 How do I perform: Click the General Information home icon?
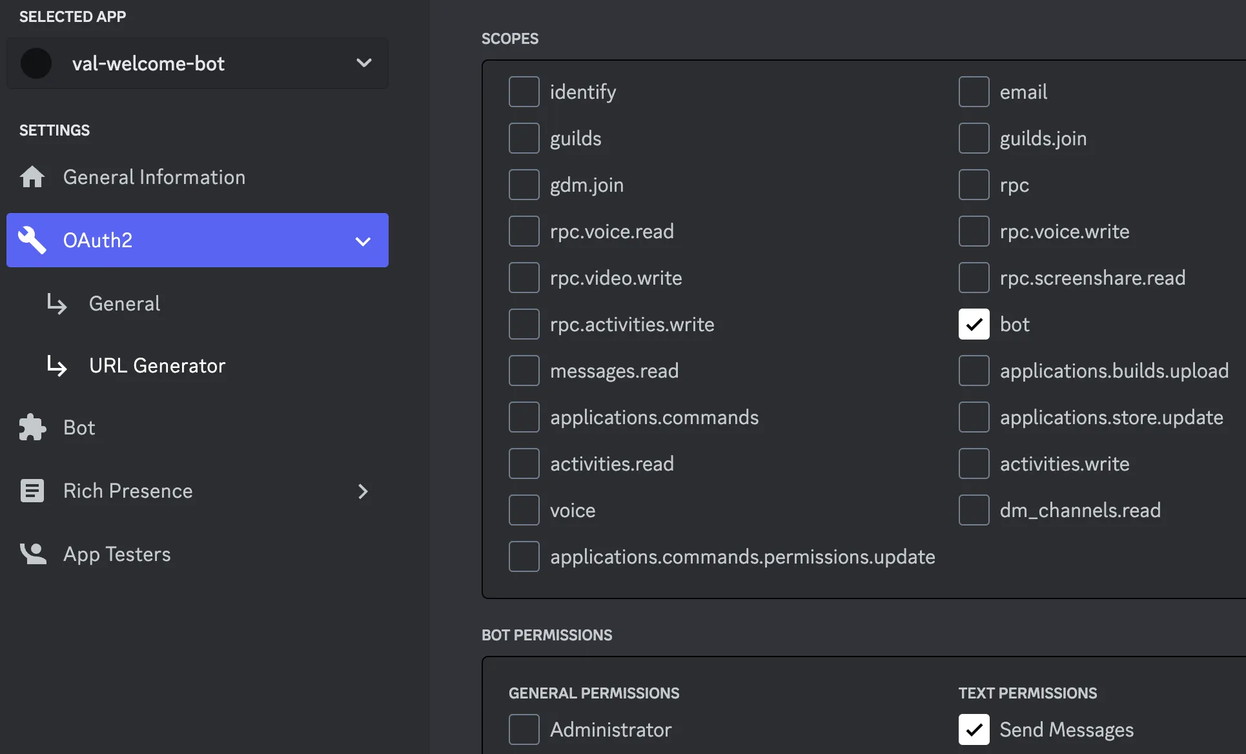pos(32,177)
